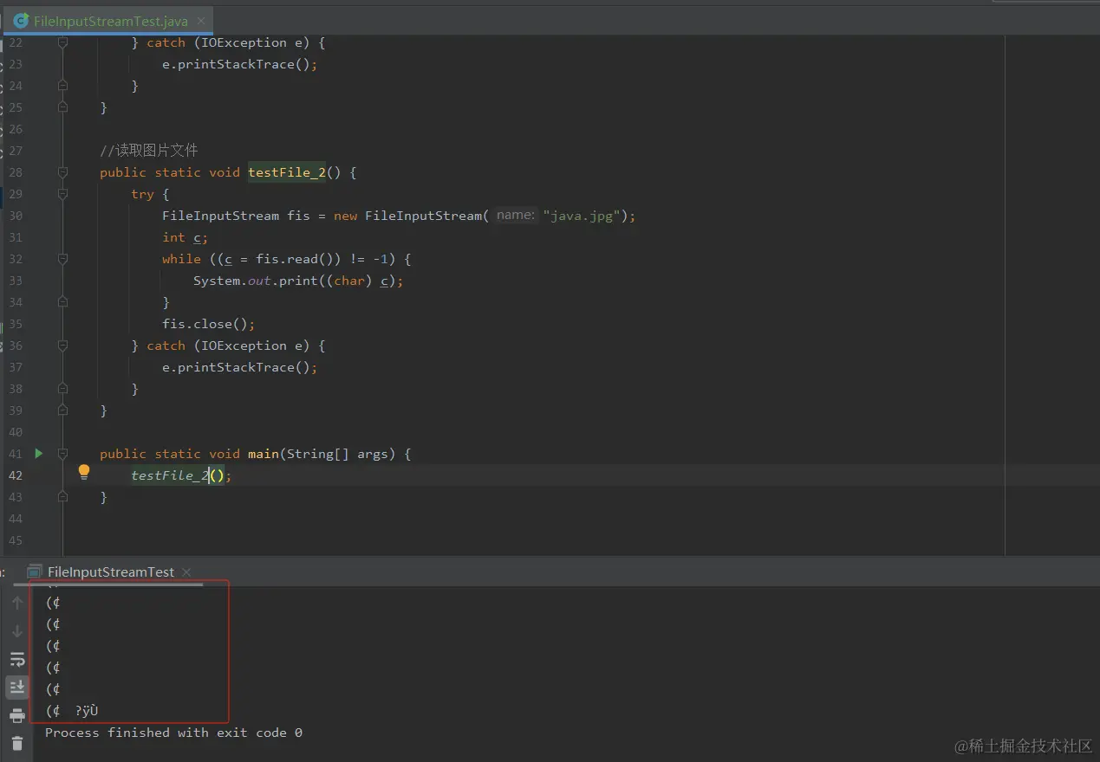Click 'Process finished with exit code 0' text
Image resolution: width=1100 pixels, height=762 pixels.
[x=173, y=733]
